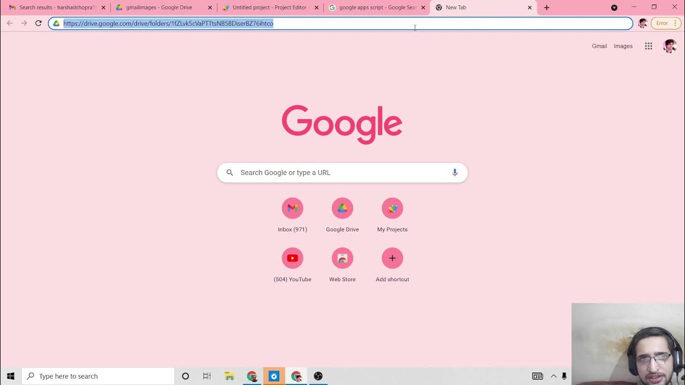Open the Web Store shortcut
This screenshot has width=685, height=385.
pyautogui.click(x=342, y=258)
